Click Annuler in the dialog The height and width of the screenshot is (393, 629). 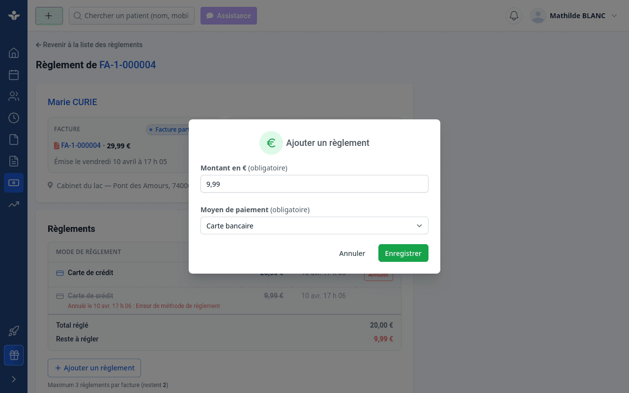click(352, 253)
